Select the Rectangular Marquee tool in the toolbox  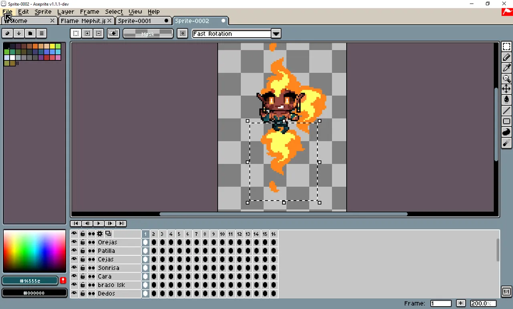[x=506, y=46]
